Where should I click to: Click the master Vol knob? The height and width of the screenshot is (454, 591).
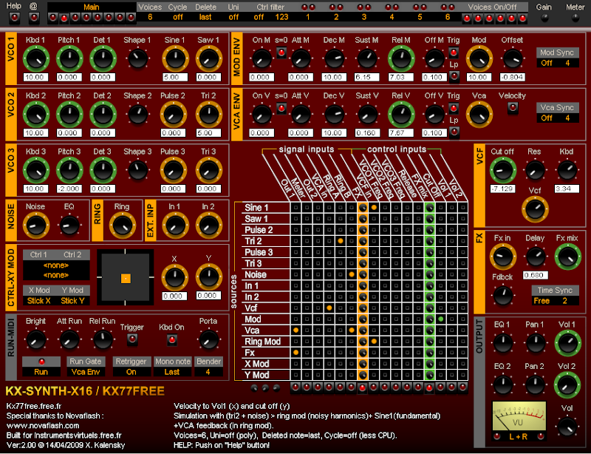tap(567, 427)
